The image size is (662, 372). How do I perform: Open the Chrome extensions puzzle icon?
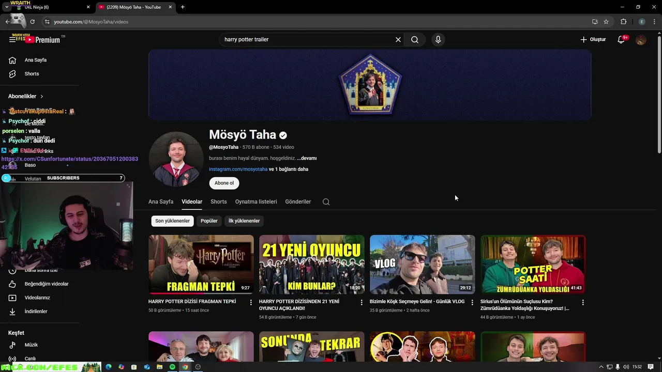(x=624, y=22)
